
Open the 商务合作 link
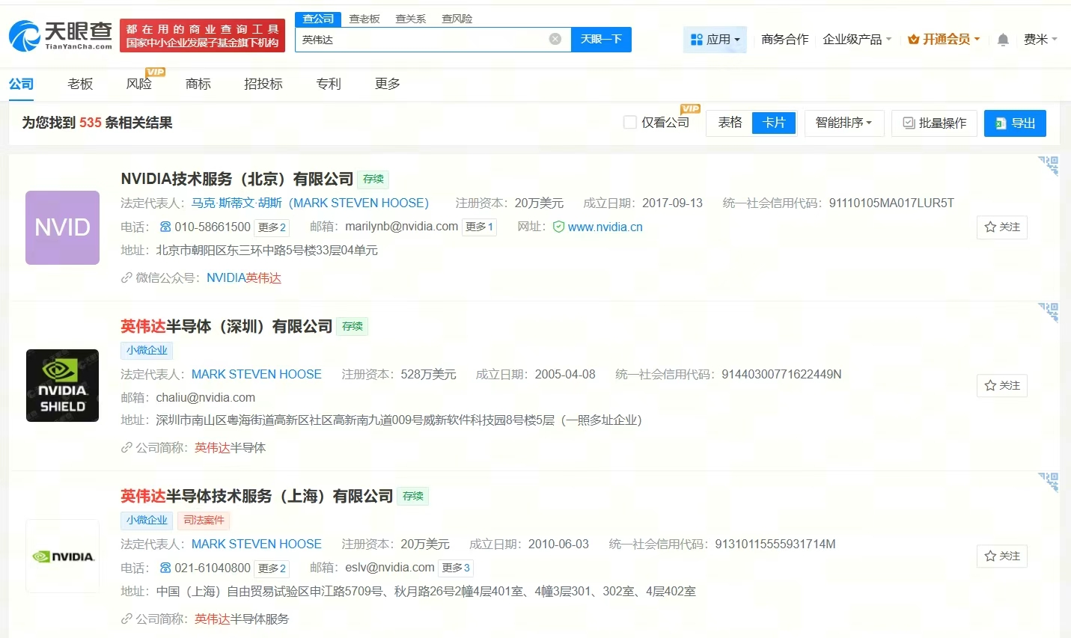tap(785, 39)
